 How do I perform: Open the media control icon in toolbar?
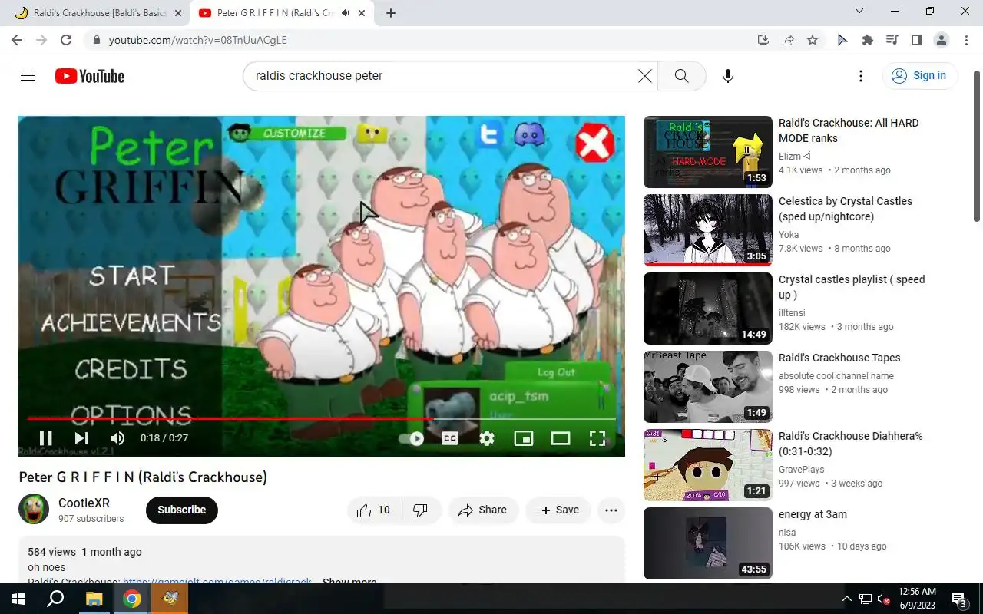[x=892, y=40]
